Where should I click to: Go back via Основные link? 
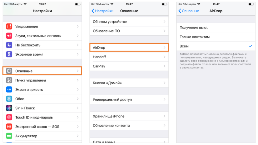188,11
